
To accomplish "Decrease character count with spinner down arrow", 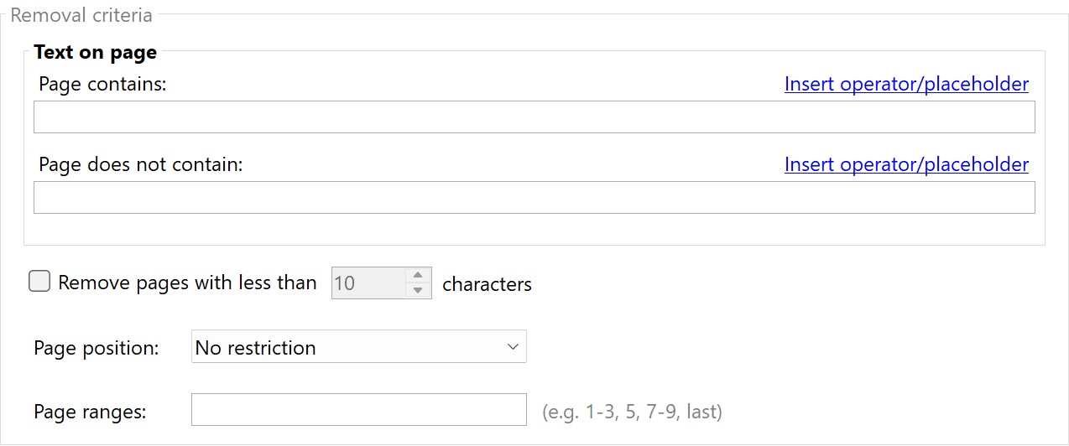I will [x=418, y=290].
